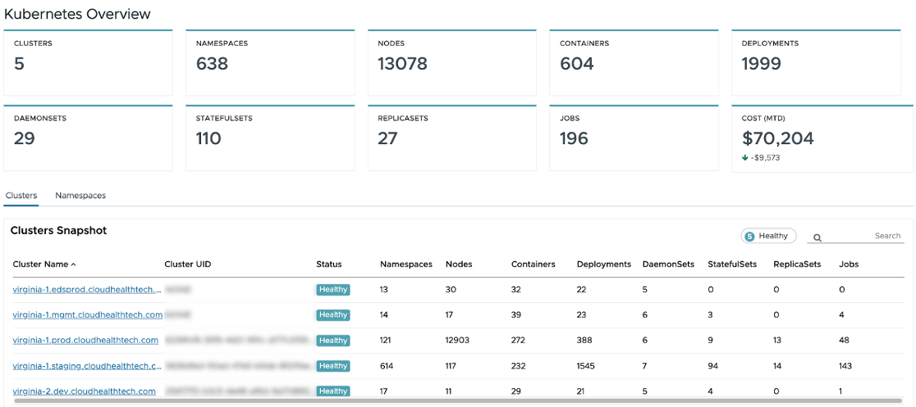Click the CLUSTERS summary card showing 5
916x407 pixels.
(88, 62)
